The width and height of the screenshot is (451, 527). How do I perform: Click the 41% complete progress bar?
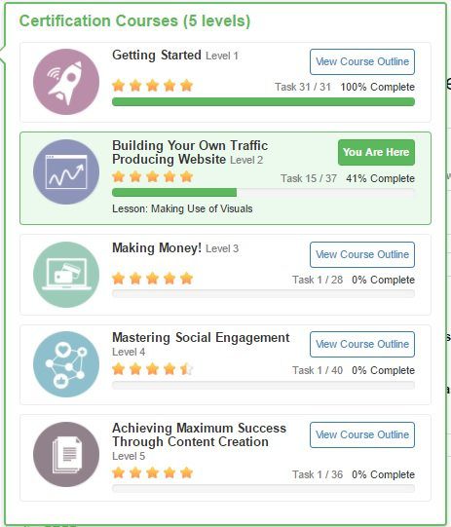pyautogui.click(x=263, y=193)
